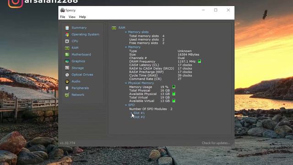Click the Channels # row label
Viewport: 293px width, 165px height.
[138, 58]
